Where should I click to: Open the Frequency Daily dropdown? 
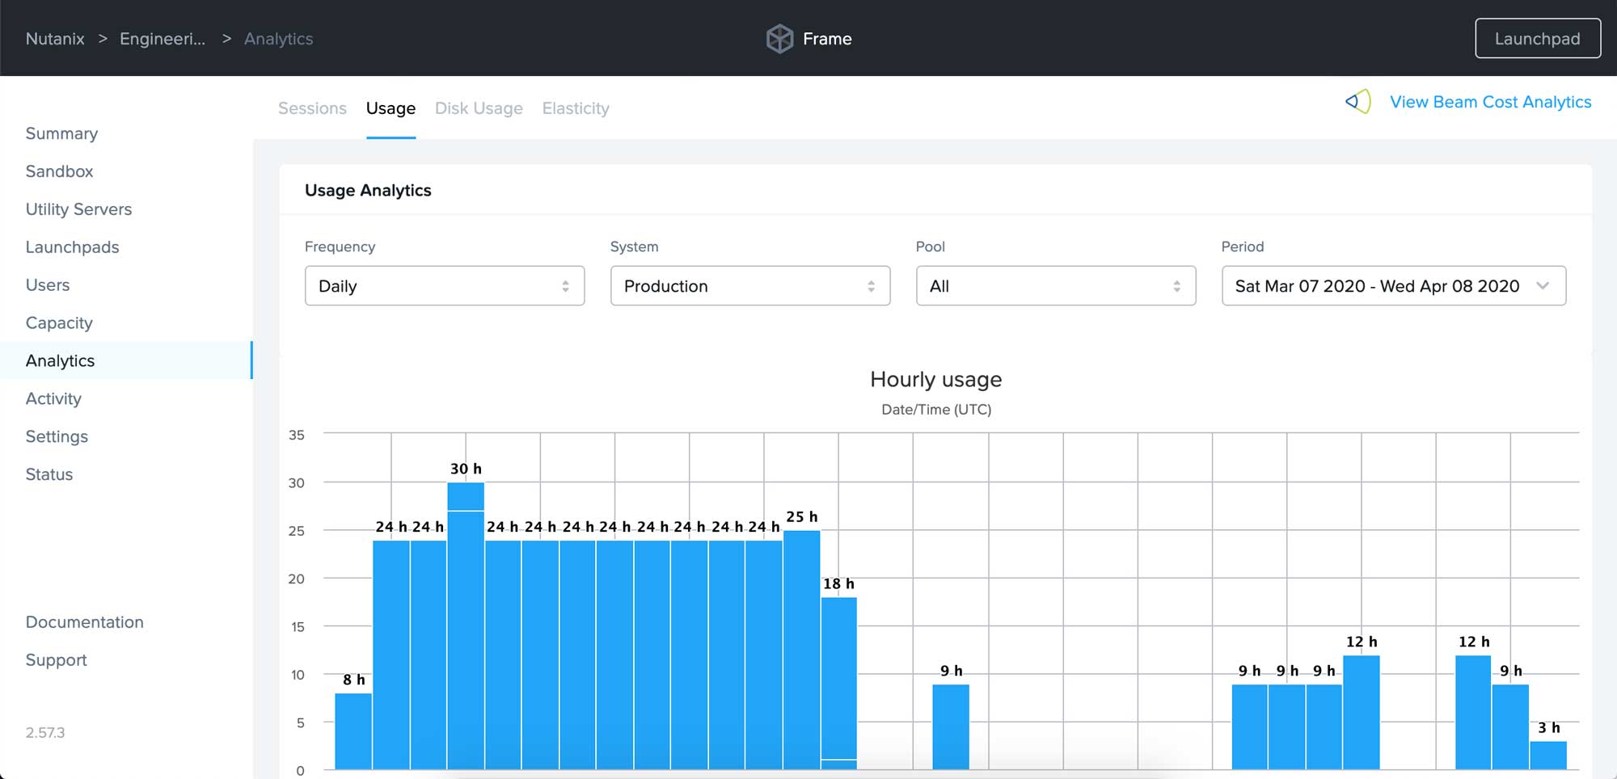(444, 286)
